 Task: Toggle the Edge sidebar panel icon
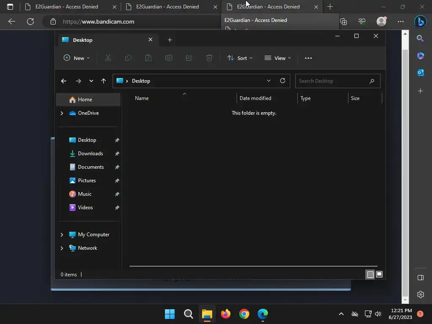(421, 278)
